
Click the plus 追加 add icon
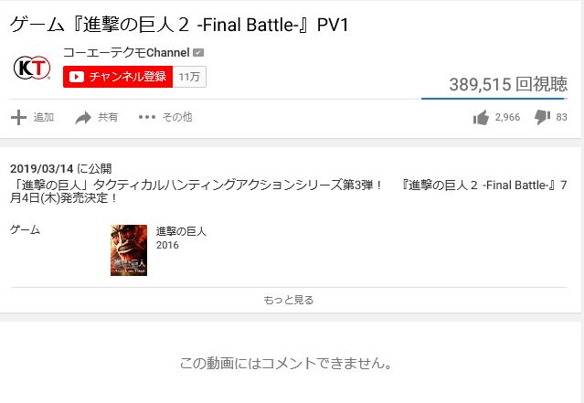18,117
